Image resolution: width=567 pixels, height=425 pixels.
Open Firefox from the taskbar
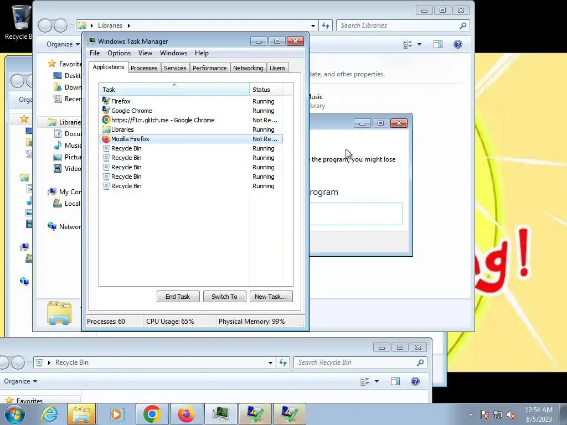point(187,414)
